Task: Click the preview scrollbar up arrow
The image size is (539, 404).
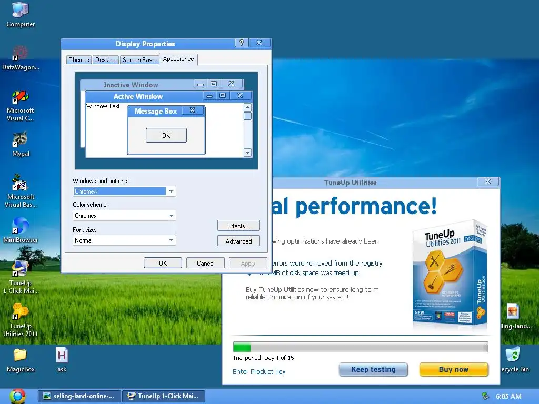Action: point(247,107)
